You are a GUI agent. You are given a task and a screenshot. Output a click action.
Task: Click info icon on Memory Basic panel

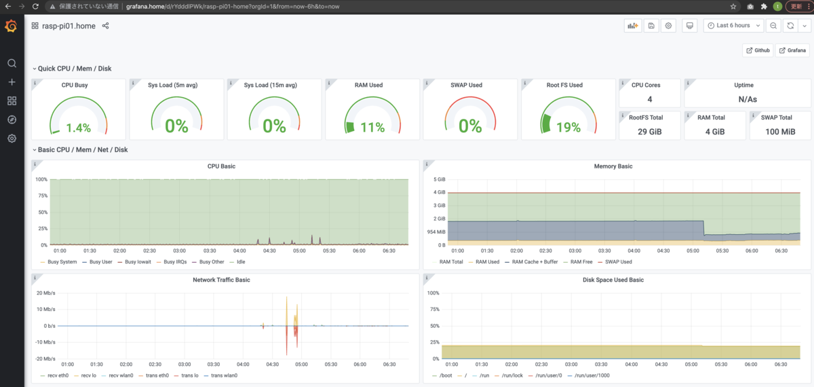427,164
